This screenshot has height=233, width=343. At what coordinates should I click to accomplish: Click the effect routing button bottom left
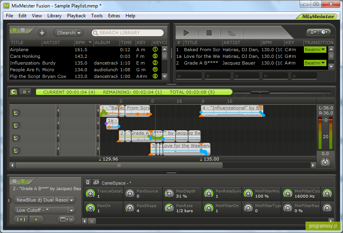pos(66,219)
